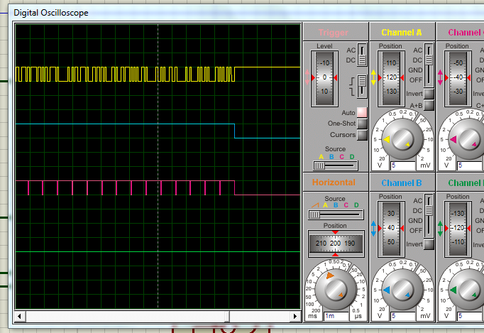Click Channel A Position thumbwheel
Image resolution: width=484 pixels, height=333 pixels.
391,79
